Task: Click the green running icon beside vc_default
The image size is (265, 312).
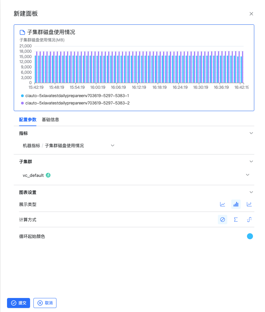Action: coord(48,175)
